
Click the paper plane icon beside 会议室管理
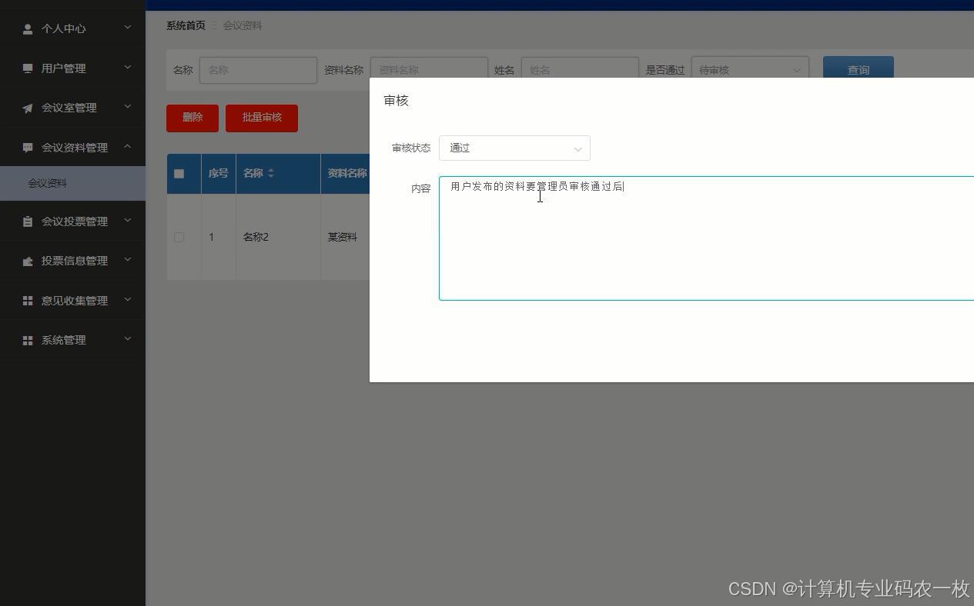tap(28, 108)
